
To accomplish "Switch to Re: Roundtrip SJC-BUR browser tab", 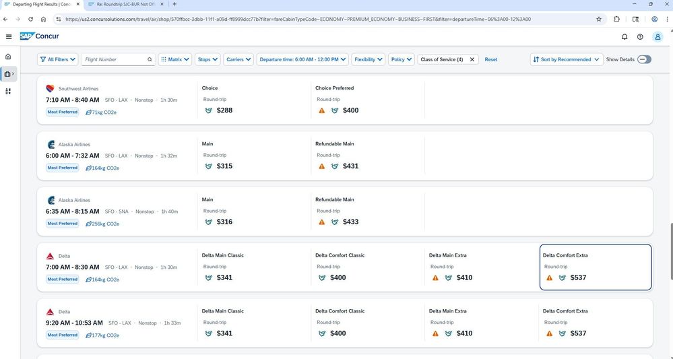I will (126, 4).
